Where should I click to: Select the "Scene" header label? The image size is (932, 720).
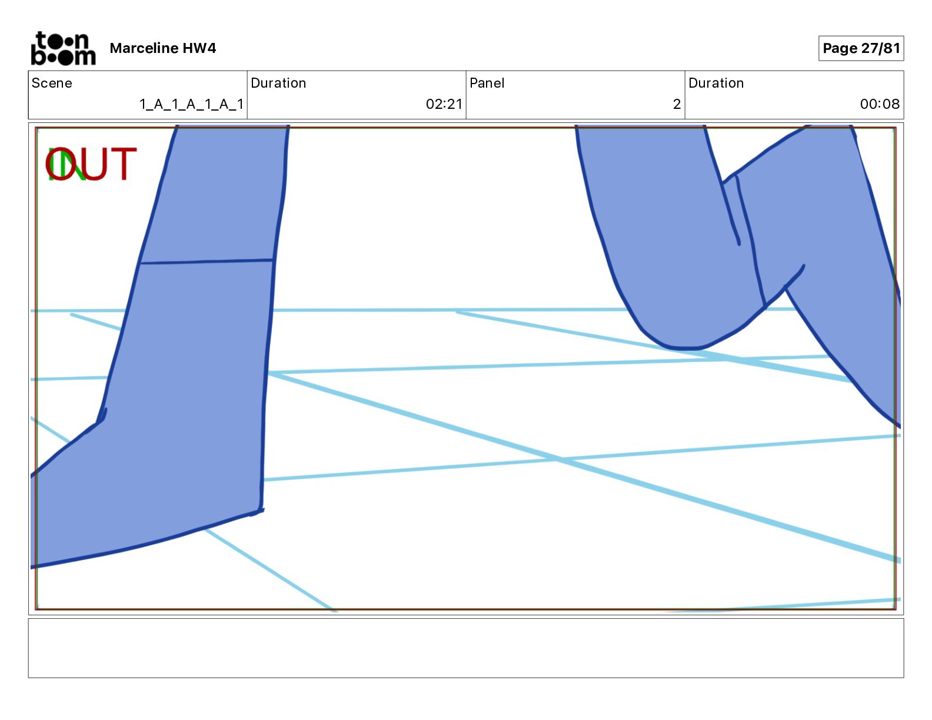point(52,83)
